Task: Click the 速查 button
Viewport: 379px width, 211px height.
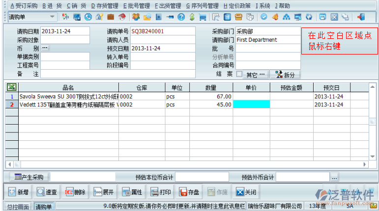Action: pos(47,192)
